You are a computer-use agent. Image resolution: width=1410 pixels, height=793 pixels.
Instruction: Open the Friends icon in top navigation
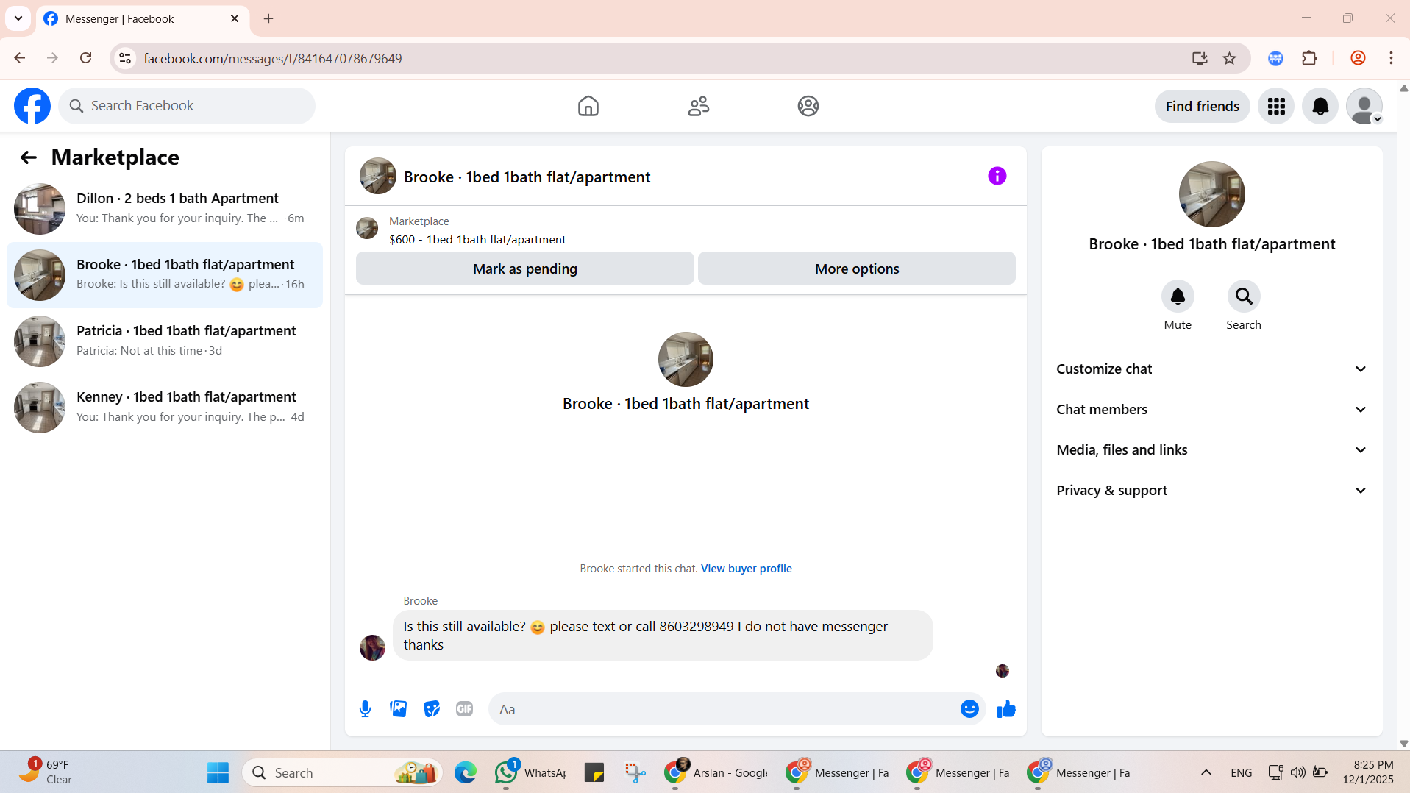tap(699, 106)
